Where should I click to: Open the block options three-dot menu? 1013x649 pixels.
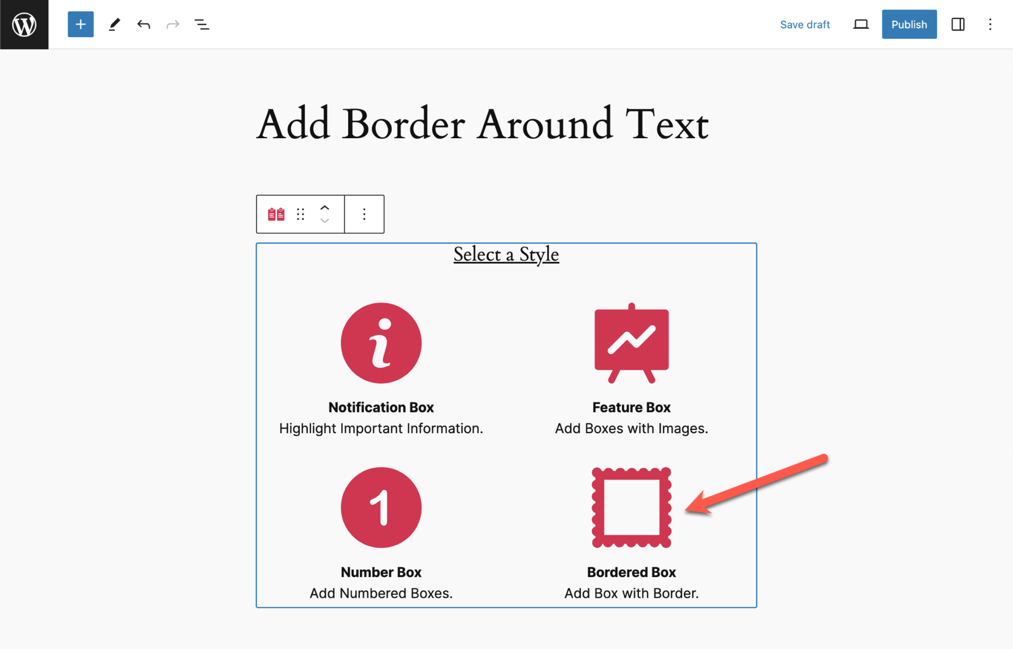coord(364,214)
